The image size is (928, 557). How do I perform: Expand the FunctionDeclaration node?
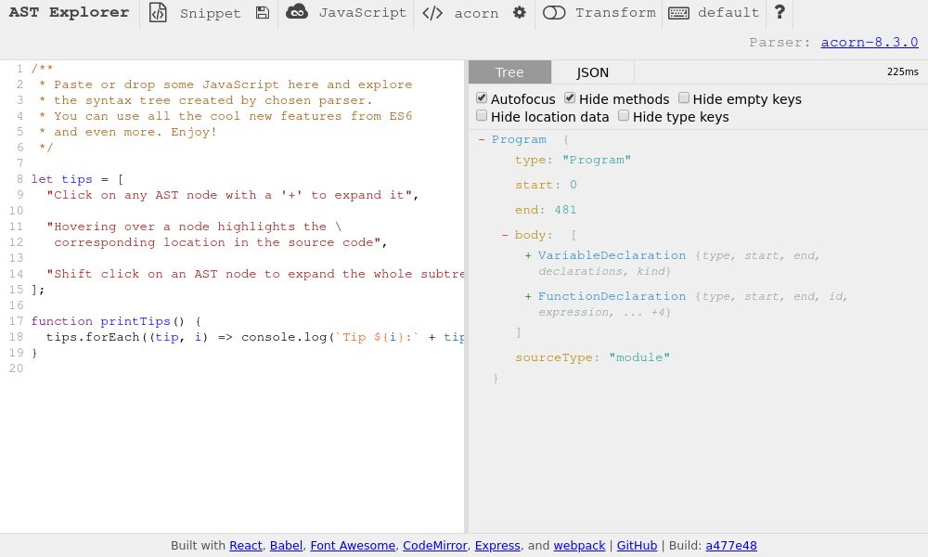point(528,296)
